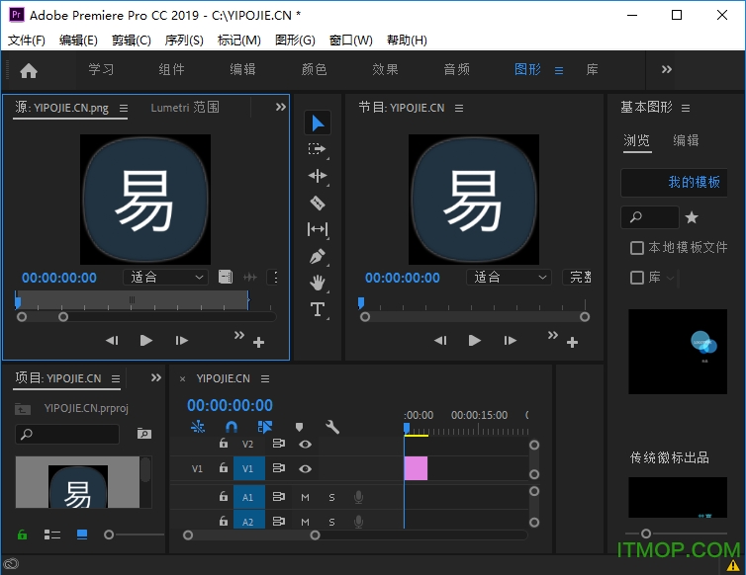Toggle V1 track visibility eye
746x575 pixels.
point(305,468)
